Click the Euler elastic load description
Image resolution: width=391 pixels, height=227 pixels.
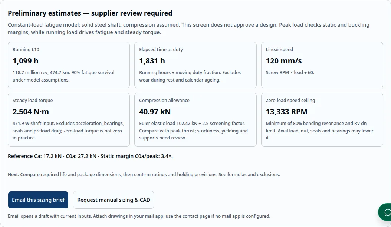click(194, 131)
